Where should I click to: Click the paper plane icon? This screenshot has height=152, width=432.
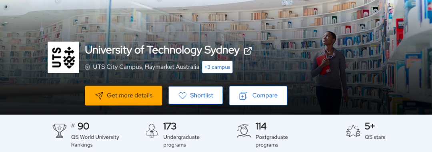tap(99, 96)
